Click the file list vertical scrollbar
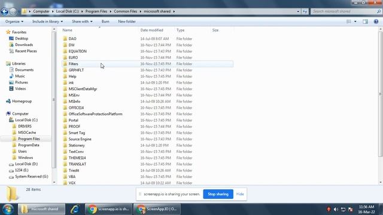Viewport: 383px width, 215px height. 380,94
